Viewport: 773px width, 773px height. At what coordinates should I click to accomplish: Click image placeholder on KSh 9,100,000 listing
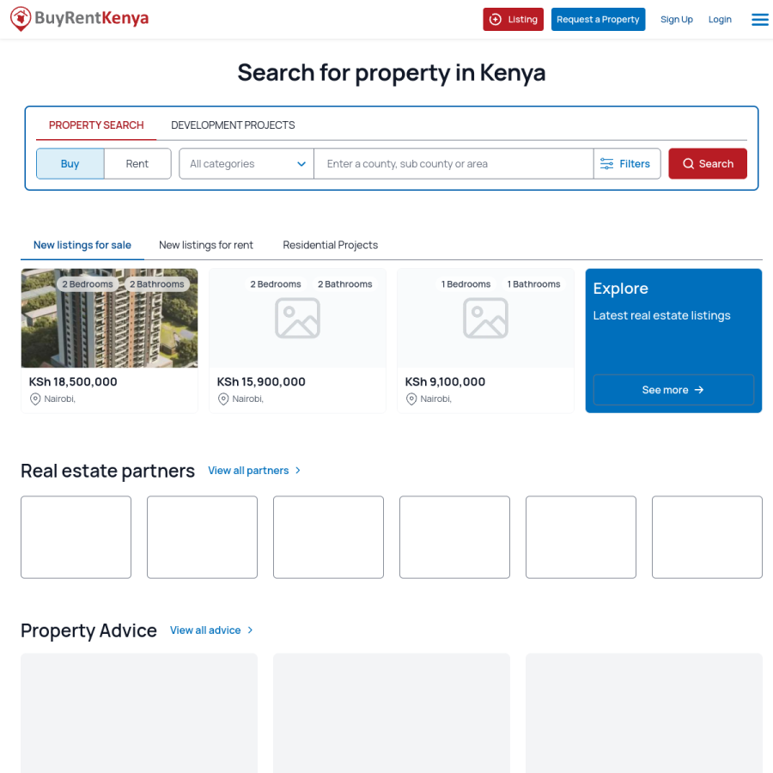pos(485,318)
